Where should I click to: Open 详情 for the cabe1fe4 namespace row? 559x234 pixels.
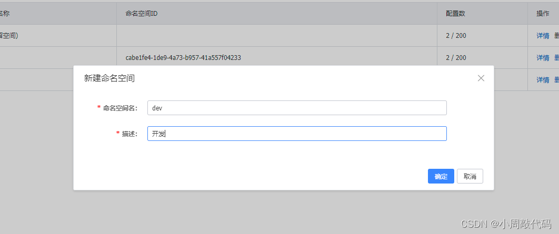[x=543, y=58]
